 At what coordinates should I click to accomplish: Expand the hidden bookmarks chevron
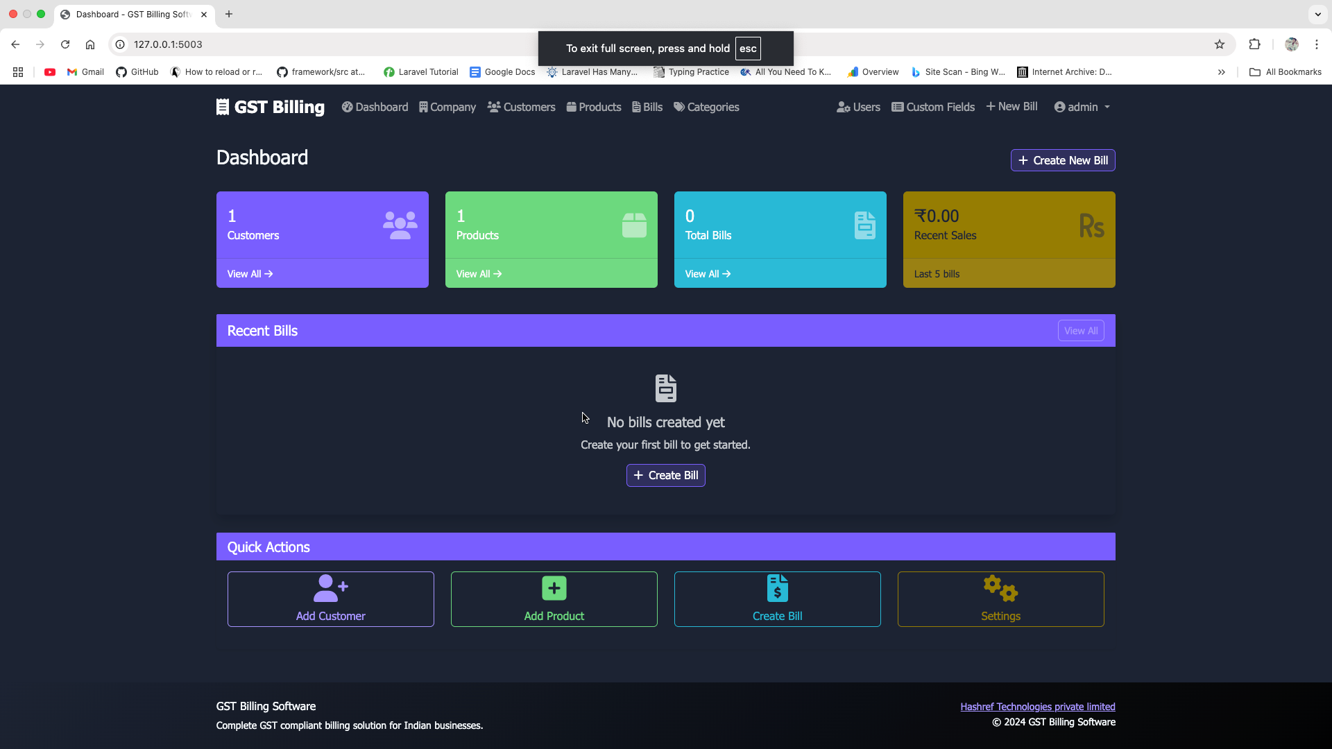pos(1222,72)
